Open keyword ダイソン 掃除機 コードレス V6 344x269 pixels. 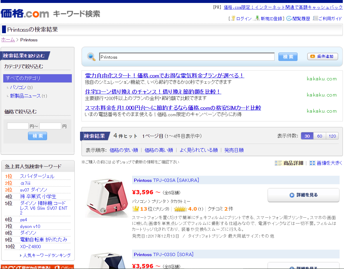click(44, 208)
